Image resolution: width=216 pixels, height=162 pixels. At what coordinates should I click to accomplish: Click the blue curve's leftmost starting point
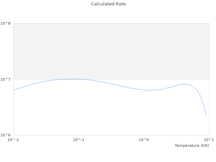[x=14, y=90]
